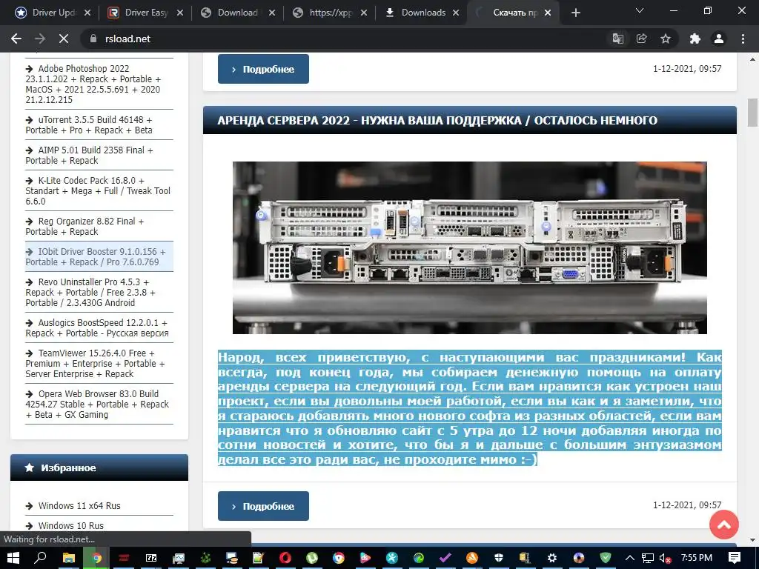
Task: Open the Chrome extensions puzzle icon
Action: tap(695, 39)
